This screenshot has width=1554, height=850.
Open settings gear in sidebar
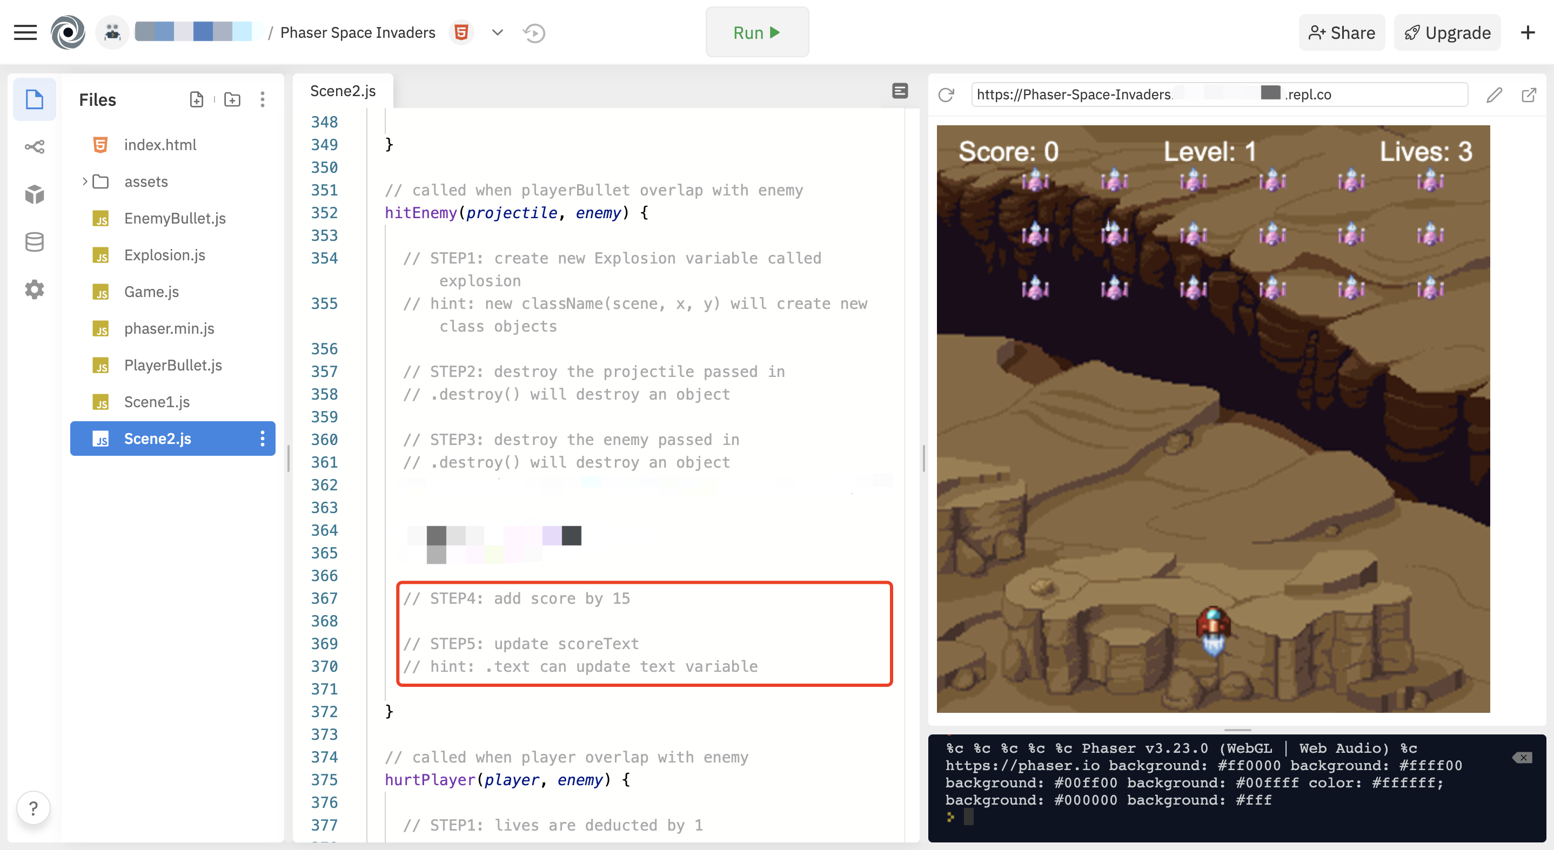35,289
